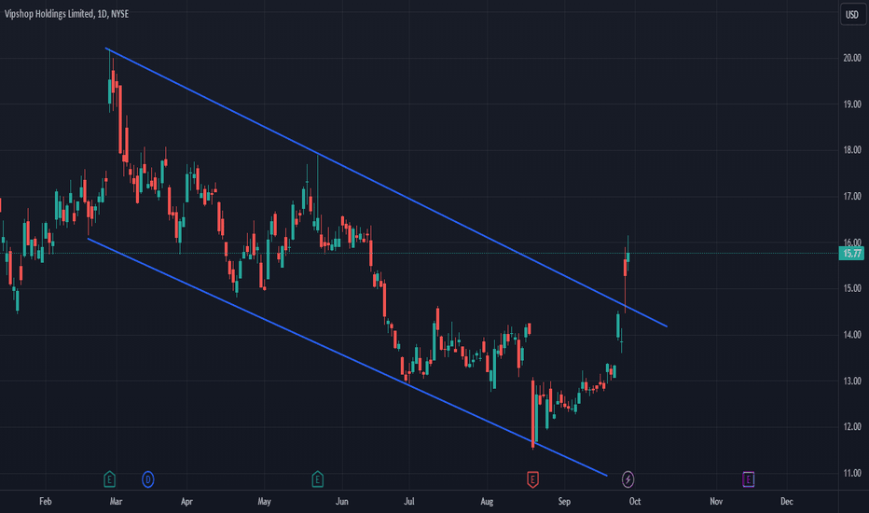
Task: Click the Vipshop Holdings Limited chart title
Action: [x=66, y=14]
